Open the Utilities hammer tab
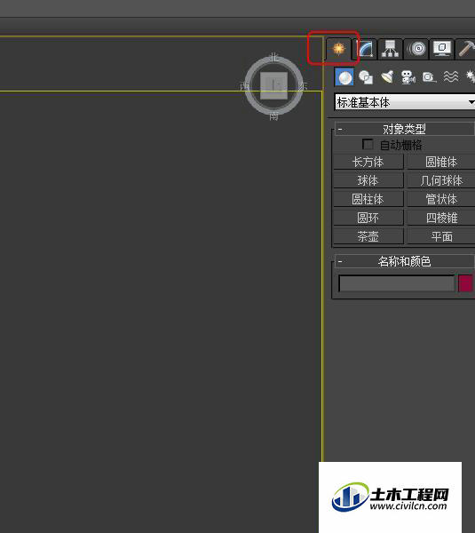Image resolution: width=475 pixels, height=533 pixels. (x=465, y=49)
